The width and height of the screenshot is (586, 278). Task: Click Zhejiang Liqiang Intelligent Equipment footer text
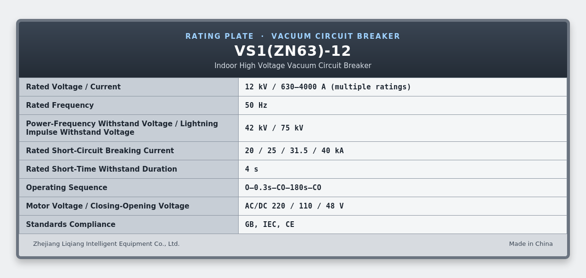point(106,244)
